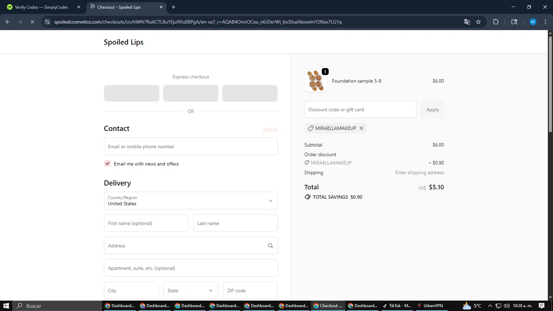Viewport: 553px width, 311px height.
Task: Uncheck Email me with news and offers
Action: [x=108, y=164]
